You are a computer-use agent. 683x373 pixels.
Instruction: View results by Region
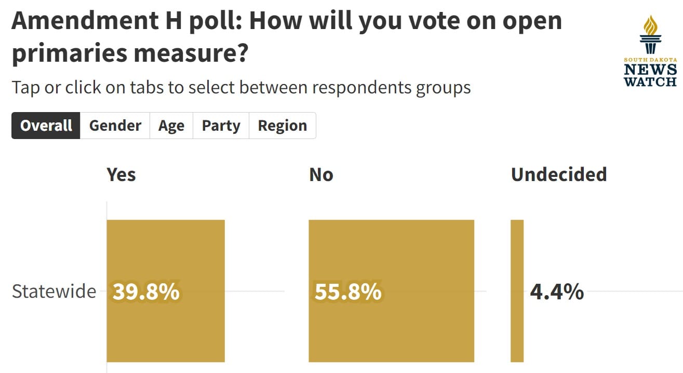tap(282, 125)
